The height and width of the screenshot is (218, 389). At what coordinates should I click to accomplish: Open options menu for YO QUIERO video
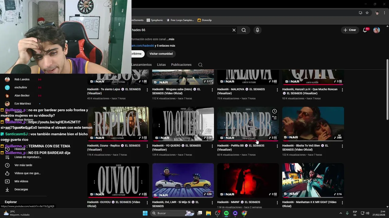[212, 146]
